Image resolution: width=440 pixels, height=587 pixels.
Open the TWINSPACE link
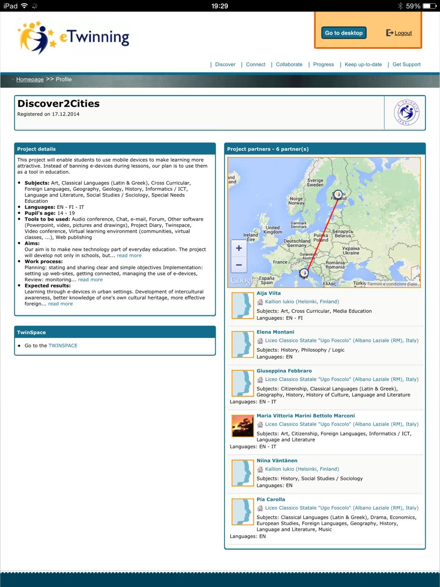pyautogui.click(x=63, y=346)
